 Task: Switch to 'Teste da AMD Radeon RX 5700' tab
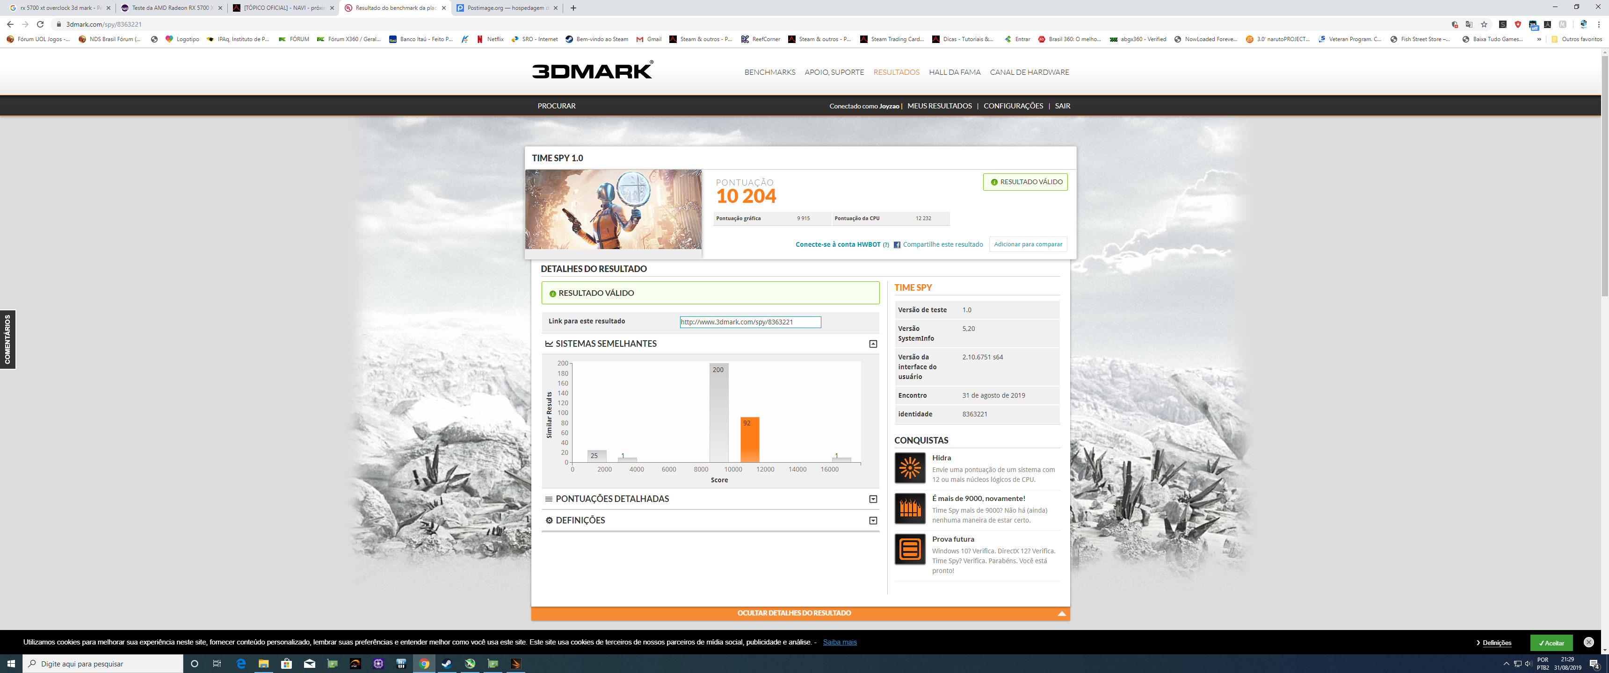point(171,8)
